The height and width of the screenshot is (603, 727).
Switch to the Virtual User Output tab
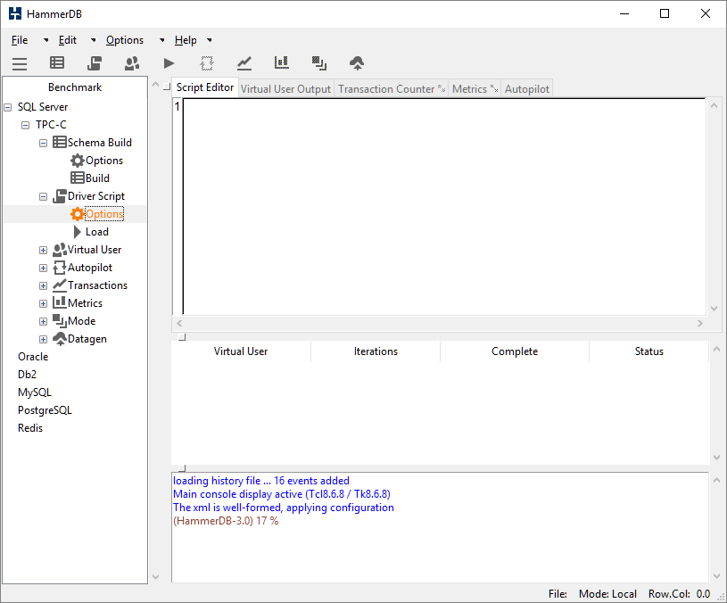coord(285,89)
